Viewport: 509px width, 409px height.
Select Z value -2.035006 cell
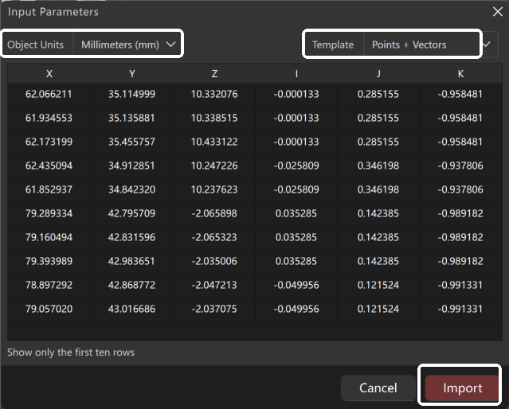pos(214,261)
